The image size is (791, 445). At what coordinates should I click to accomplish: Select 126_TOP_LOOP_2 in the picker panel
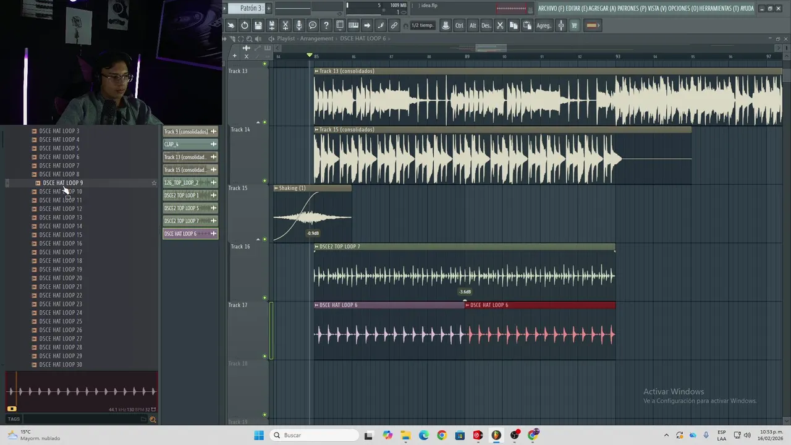pyautogui.click(x=190, y=182)
